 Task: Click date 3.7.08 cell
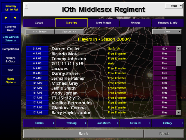click(x=37, y=49)
